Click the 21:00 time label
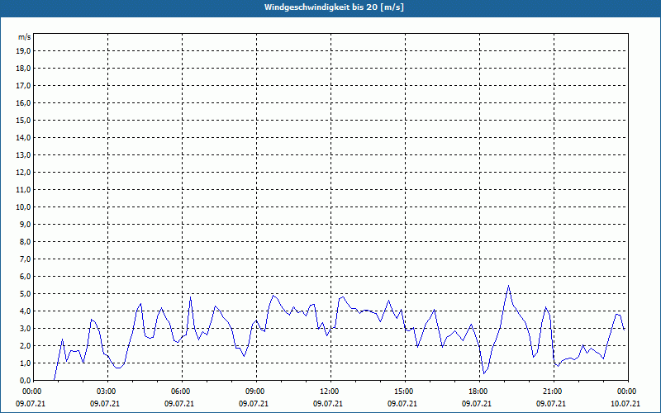 pos(554,392)
